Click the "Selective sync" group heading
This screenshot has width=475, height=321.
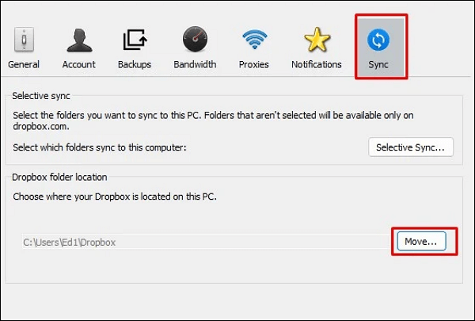pos(41,95)
